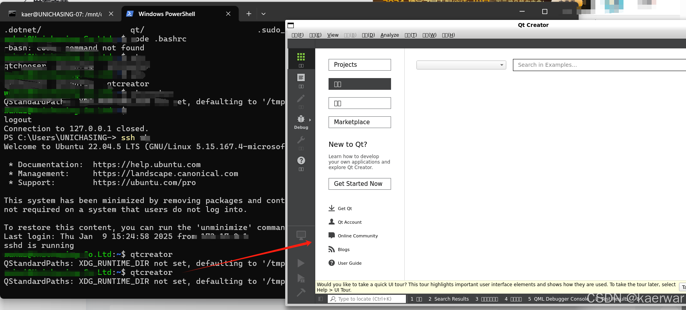Open the (W) menu in Qt Creator
Viewport: 686px width, 310px height.
[x=429, y=35]
